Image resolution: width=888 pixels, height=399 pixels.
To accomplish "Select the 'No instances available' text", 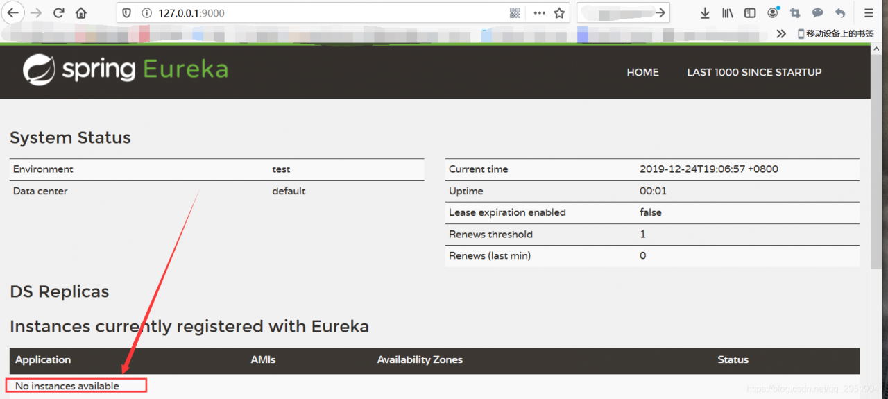I will (67, 386).
